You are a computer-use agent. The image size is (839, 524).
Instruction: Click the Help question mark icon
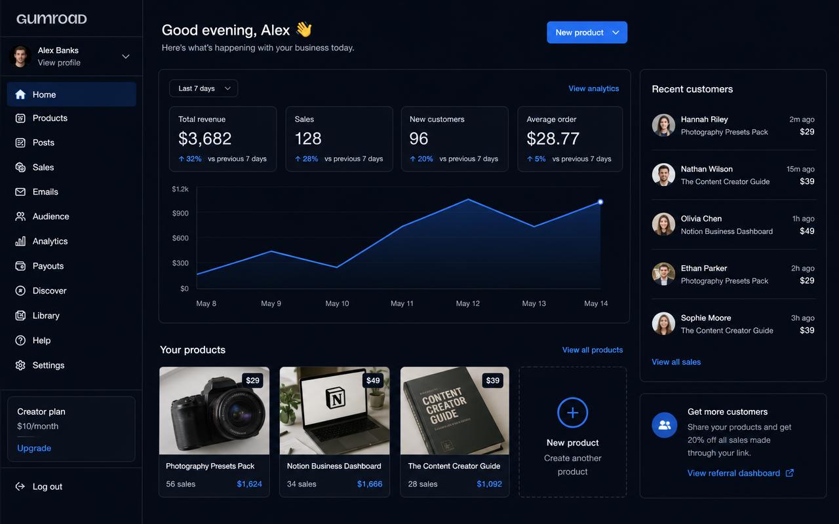pos(20,341)
